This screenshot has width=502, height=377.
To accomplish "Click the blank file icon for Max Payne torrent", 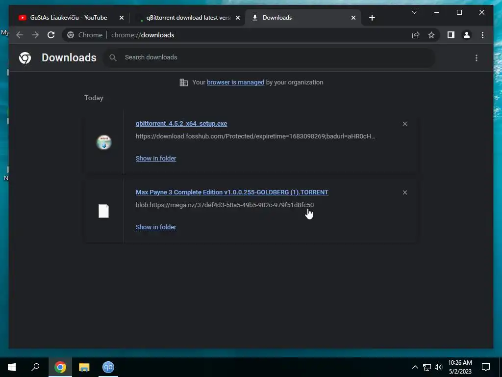I will click(x=104, y=211).
